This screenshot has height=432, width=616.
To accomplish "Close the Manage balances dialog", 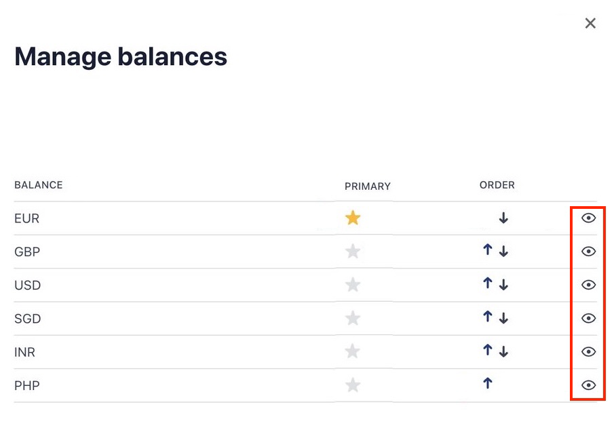I will (x=590, y=24).
